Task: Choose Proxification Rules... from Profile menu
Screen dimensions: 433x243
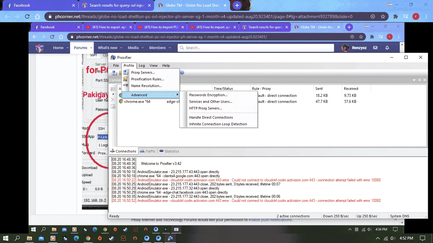Action: pos(148,79)
